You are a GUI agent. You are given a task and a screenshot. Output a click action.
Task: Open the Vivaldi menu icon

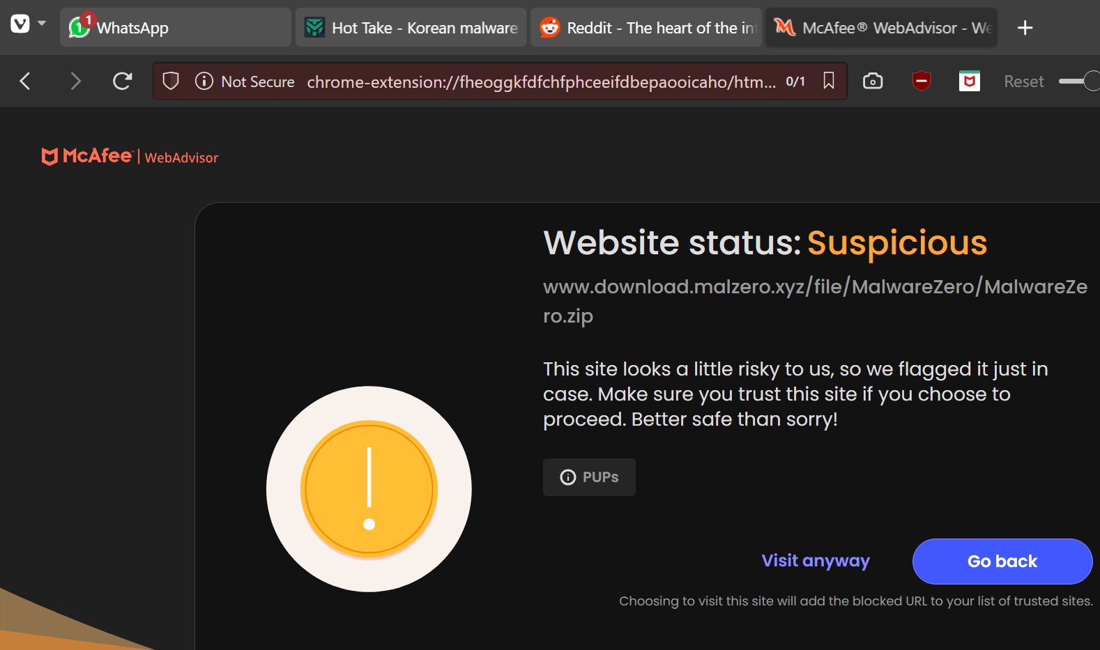point(20,24)
